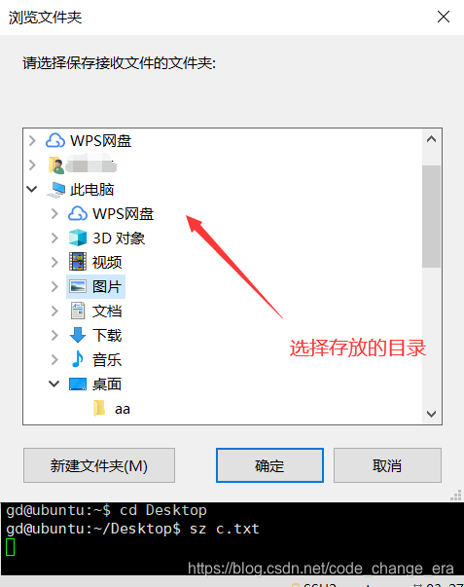Select the 下载 download arrow icon
464x587 pixels.
pos(78,335)
